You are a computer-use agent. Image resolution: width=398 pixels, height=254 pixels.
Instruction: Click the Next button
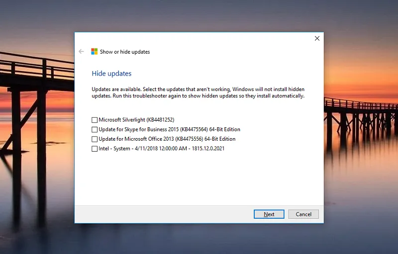pyautogui.click(x=269, y=214)
